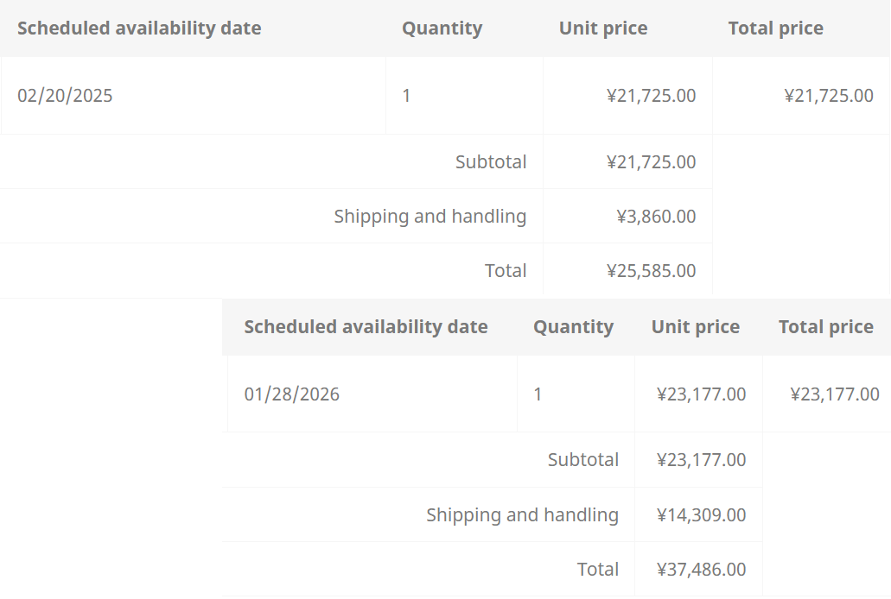The image size is (891, 599).
Task: Select the Unit price header of lower table
Action: (x=695, y=327)
